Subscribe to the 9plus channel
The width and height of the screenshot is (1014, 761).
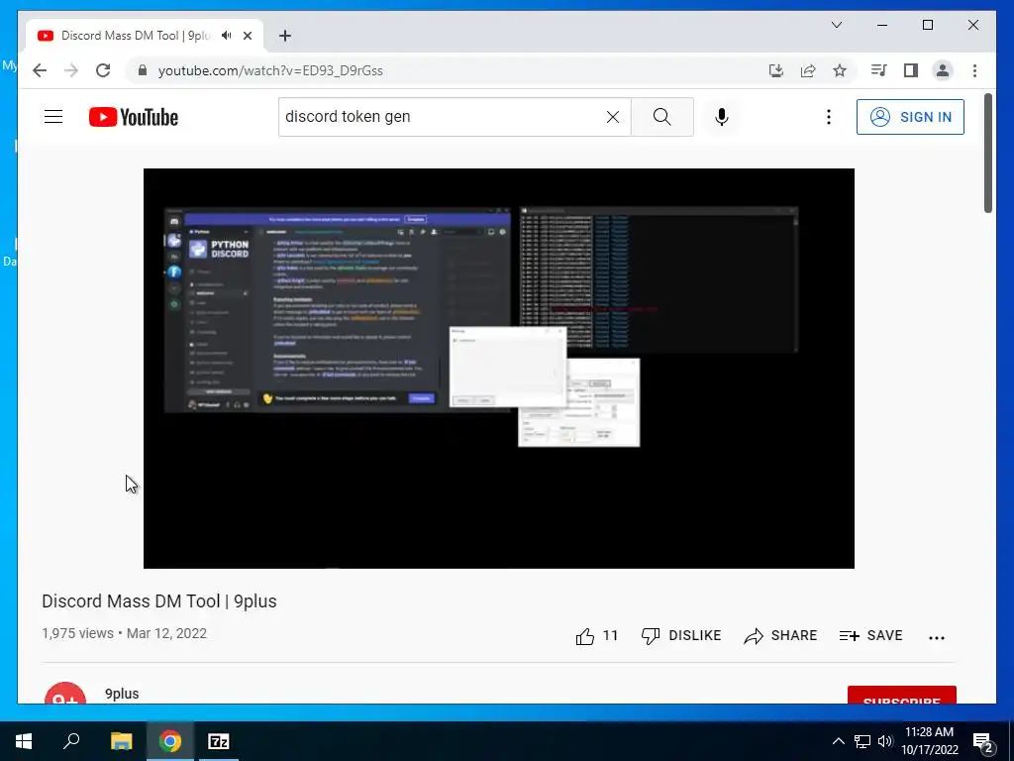pyautogui.click(x=901, y=695)
